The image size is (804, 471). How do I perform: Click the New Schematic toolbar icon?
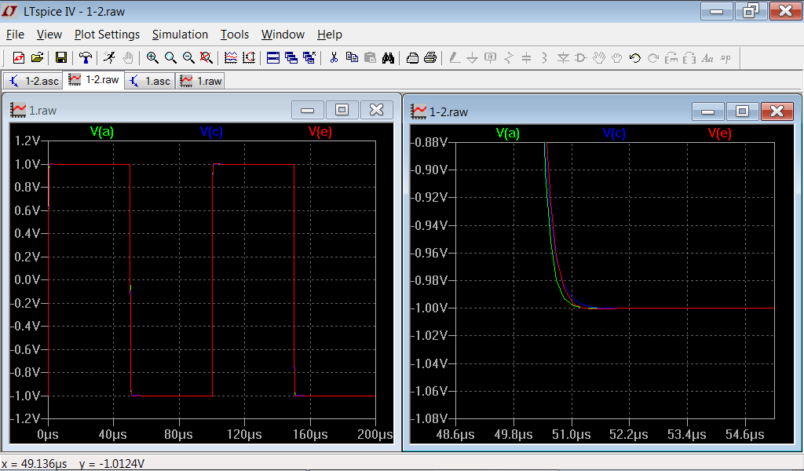(19, 57)
